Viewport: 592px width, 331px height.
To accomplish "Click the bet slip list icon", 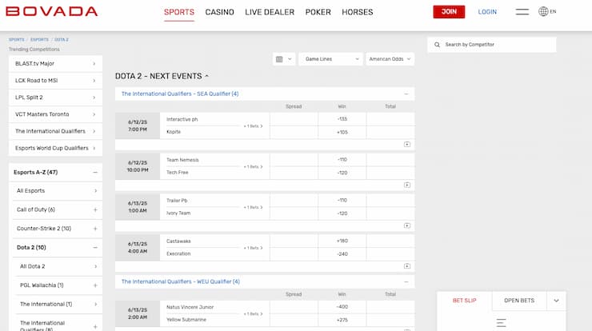I will coord(501,323).
